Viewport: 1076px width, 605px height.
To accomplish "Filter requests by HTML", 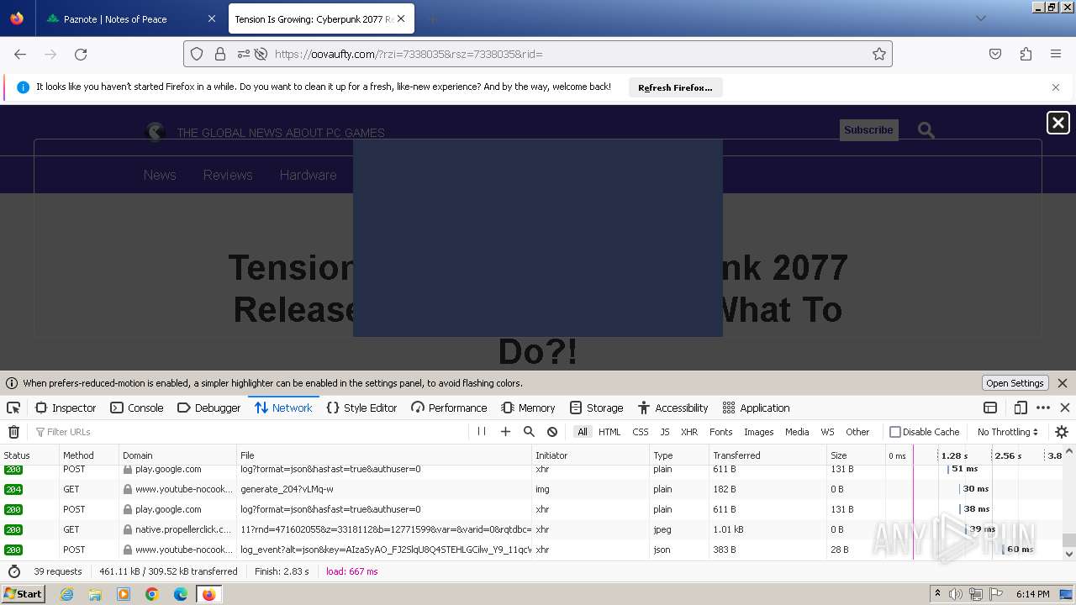I will pos(609,432).
